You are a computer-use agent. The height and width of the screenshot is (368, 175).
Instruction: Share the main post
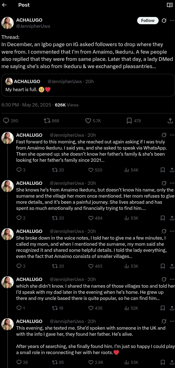click(x=170, y=121)
